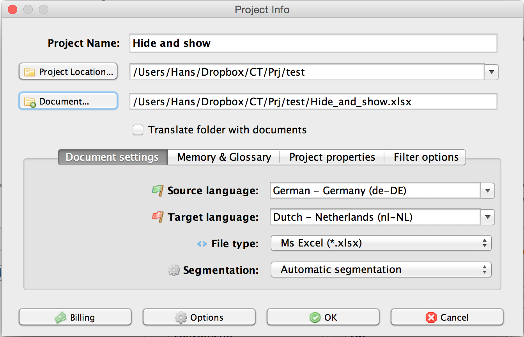Viewport: 524px width, 337px height.
Task: Click into the Project Name field
Action: coord(313,43)
